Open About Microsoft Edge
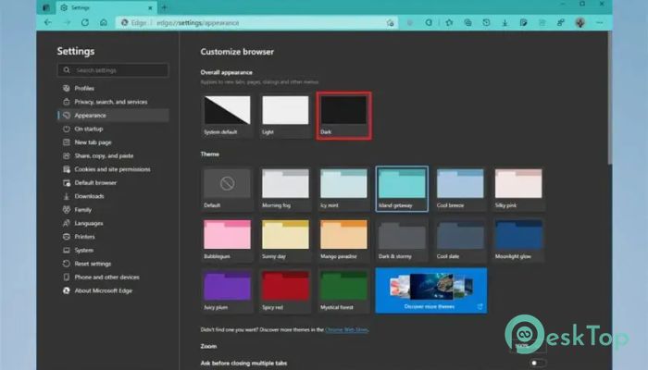The height and width of the screenshot is (370, 648). coord(113,290)
